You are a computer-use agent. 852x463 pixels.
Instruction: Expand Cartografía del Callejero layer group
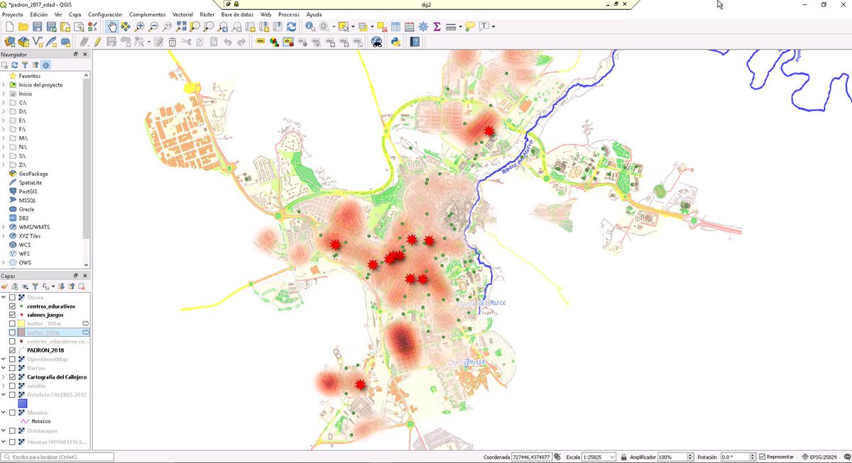pos(4,377)
